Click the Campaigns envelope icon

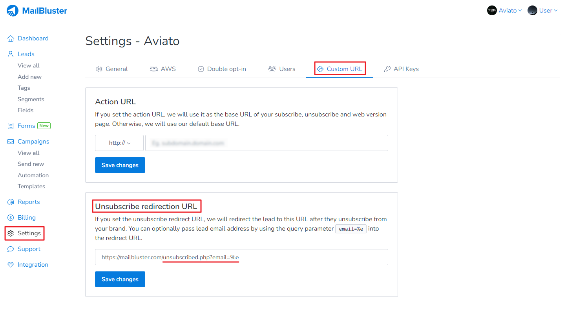point(11,142)
